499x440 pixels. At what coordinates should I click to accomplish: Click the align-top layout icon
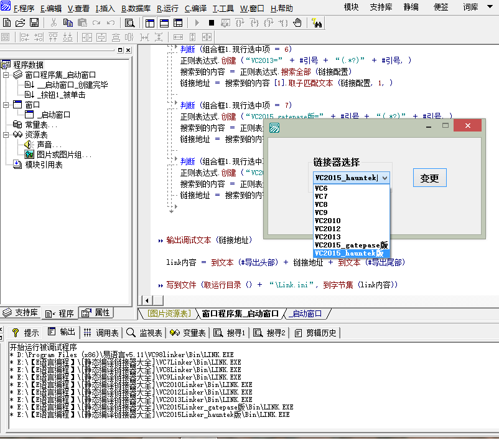point(53,37)
